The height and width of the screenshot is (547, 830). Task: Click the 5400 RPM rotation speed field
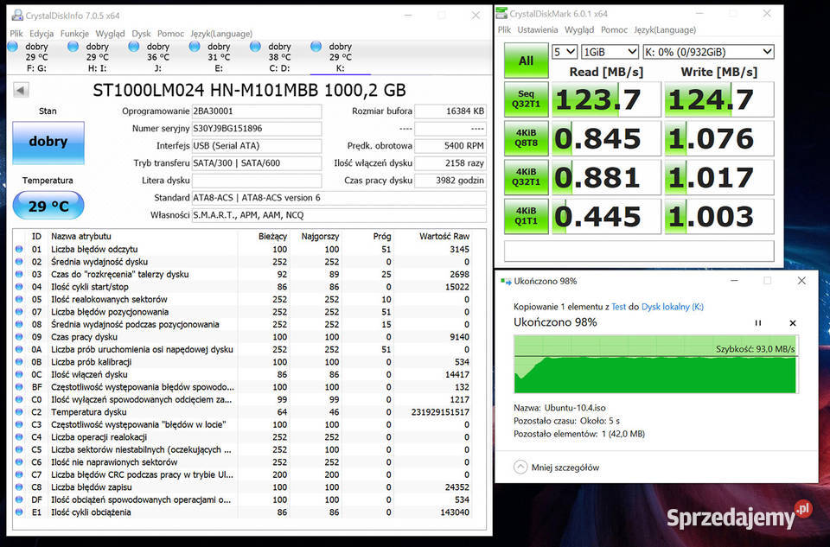pyautogui.click(x=450, y=146)
